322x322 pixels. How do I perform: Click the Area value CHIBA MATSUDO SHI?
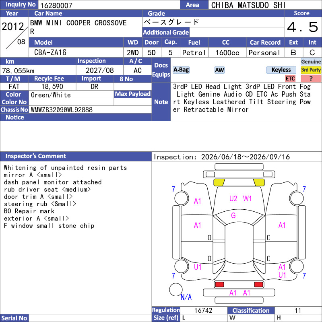click(x=248, y=5)
